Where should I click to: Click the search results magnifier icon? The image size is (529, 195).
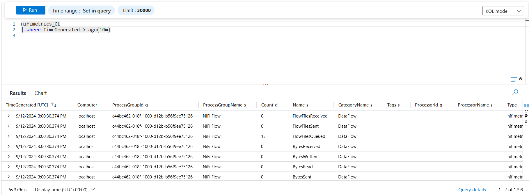pos(515,92)
